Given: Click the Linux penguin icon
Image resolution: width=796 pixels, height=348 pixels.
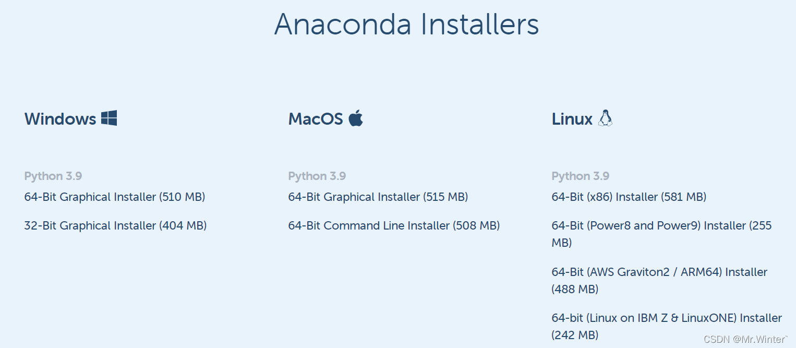Looking at the screenshot, I should (605, 118).
